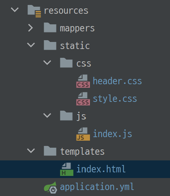The height and width of the screenshot is (196, 170).
Task: Open style.css file name
Action: (x=115, y=99)
